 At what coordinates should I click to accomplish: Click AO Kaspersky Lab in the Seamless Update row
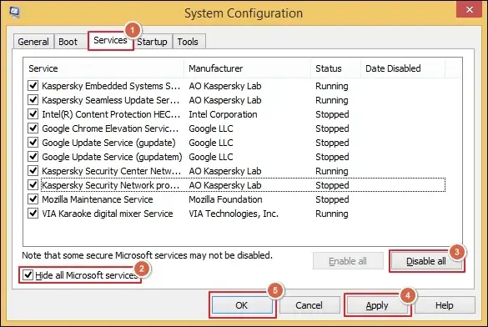coord(225,100)
